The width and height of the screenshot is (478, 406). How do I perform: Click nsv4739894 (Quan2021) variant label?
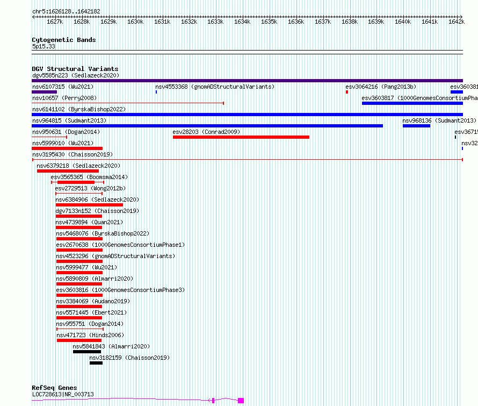(89, 222)
